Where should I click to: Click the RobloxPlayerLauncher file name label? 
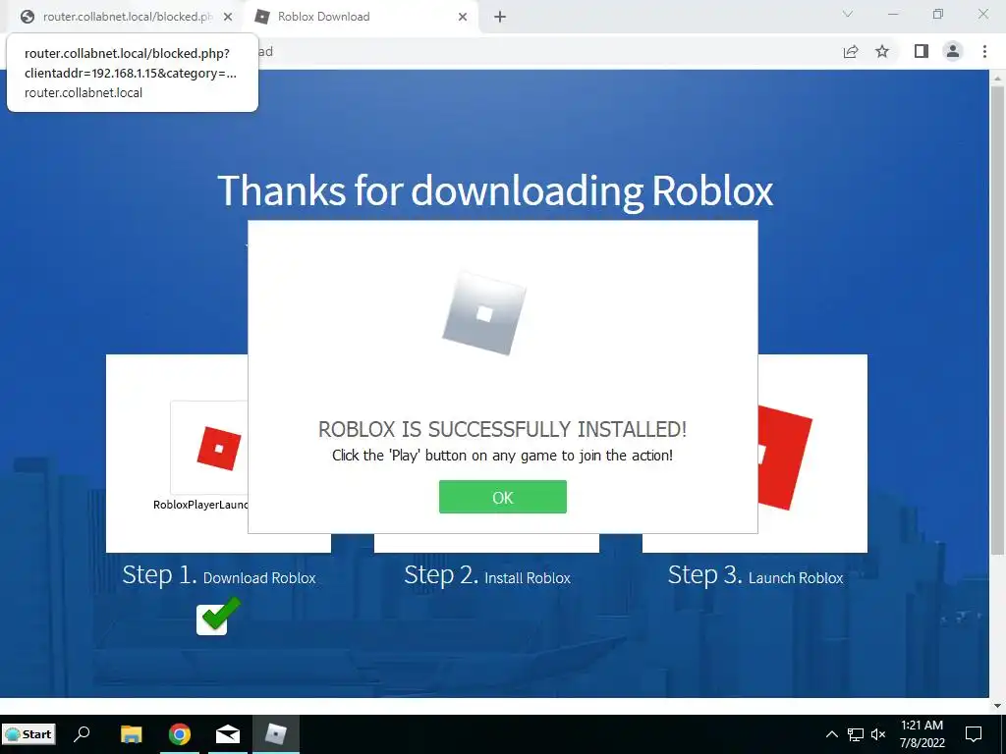tap(200, 505)
